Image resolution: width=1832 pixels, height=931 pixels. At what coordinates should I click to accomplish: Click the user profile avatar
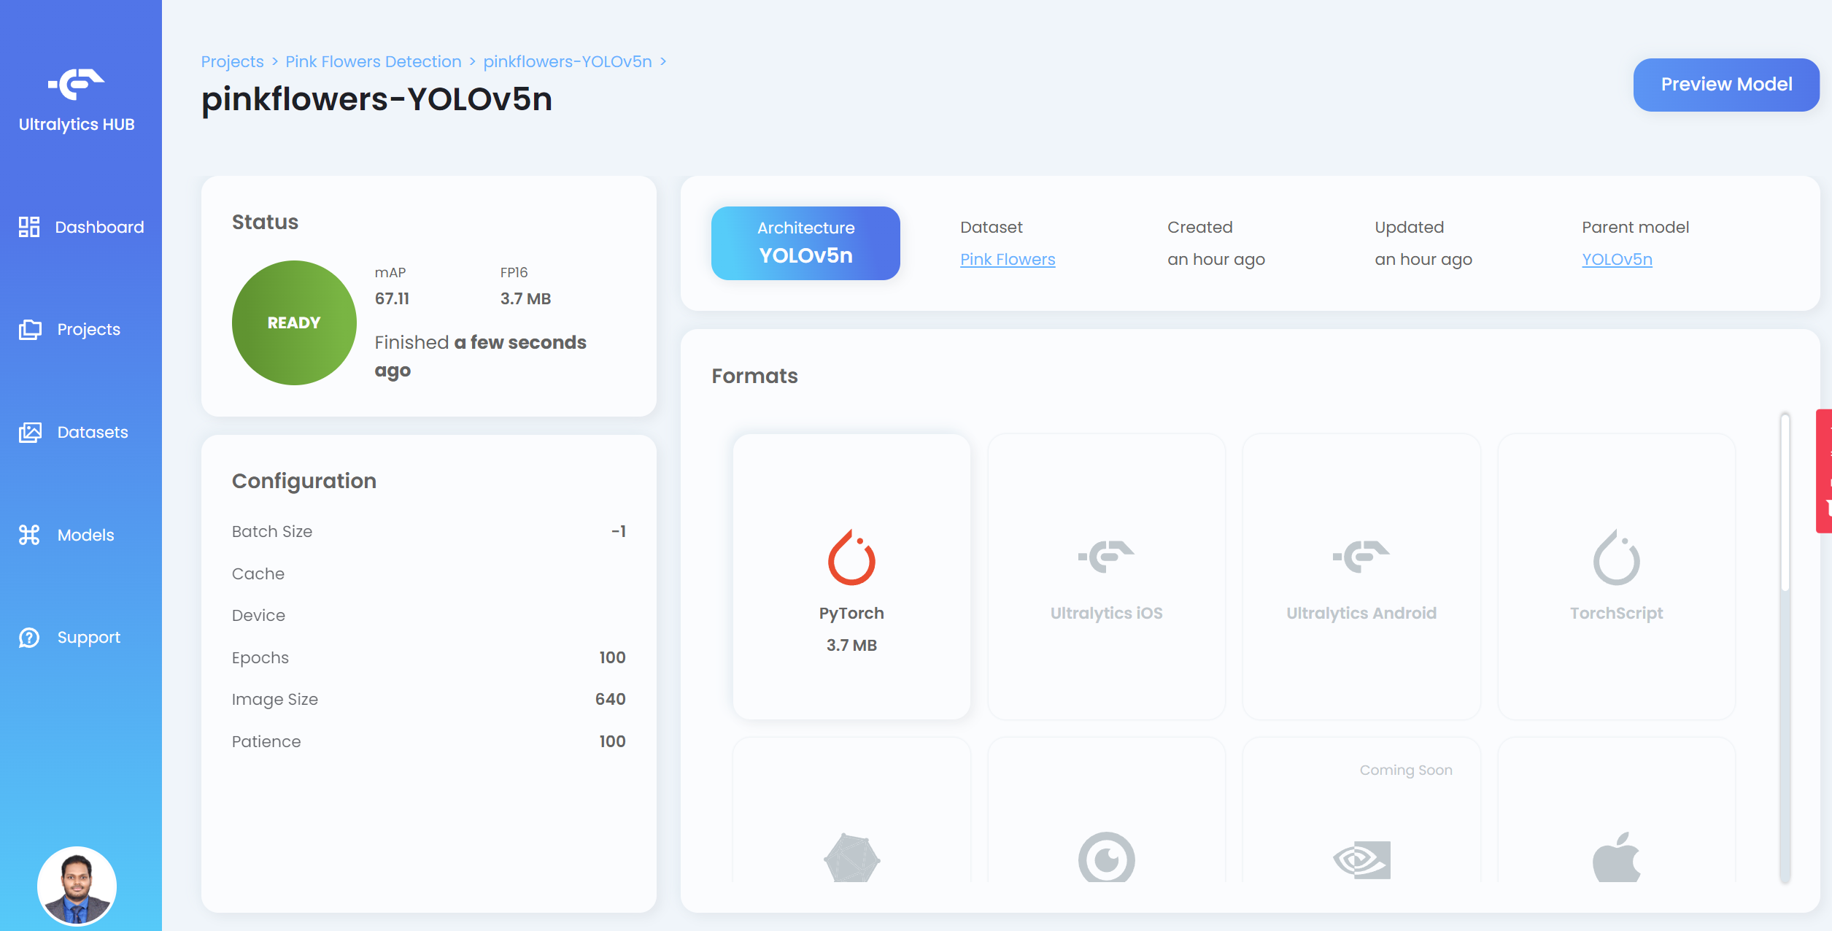[77, 886]
